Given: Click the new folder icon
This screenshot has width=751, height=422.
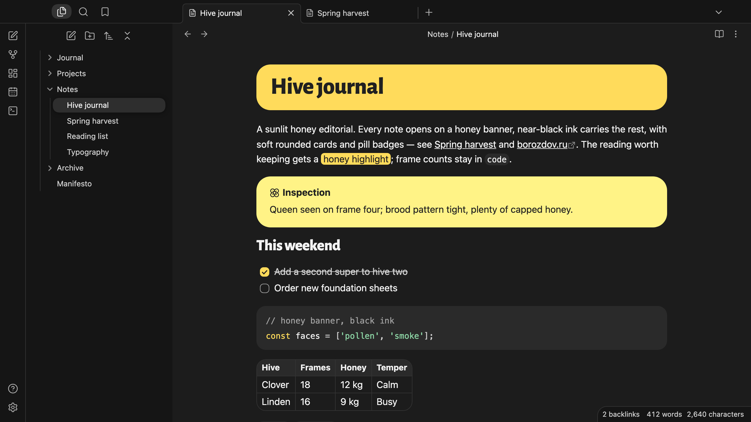Looking at the screenshot, I should [x=90, y=36].
